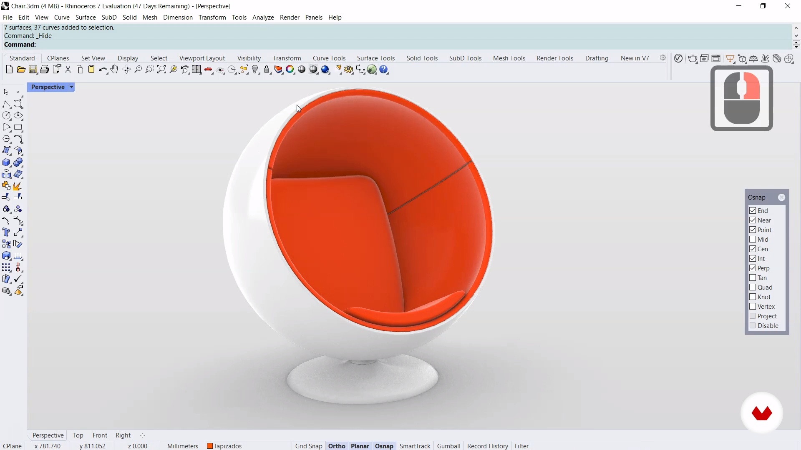The width and height of the screenshot is (801, 450).
Task: Undo last action with the Undo arrow
Action: pos(103,70)
